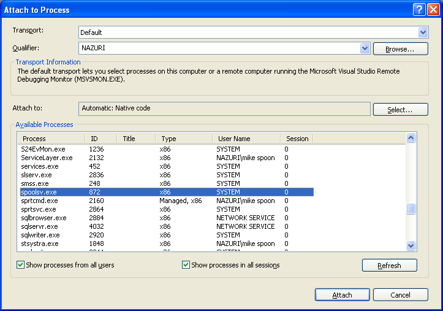Sort by Title column header
This screenshot has width=443, height=311.
click(136, 139)
